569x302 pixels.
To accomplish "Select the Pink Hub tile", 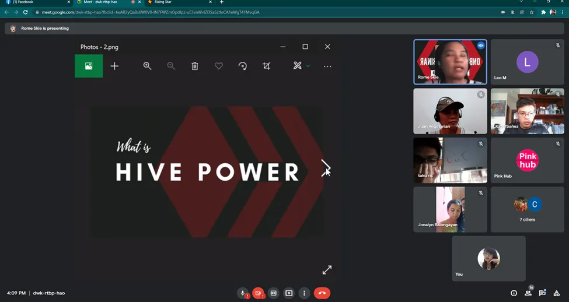I will 527,160.
